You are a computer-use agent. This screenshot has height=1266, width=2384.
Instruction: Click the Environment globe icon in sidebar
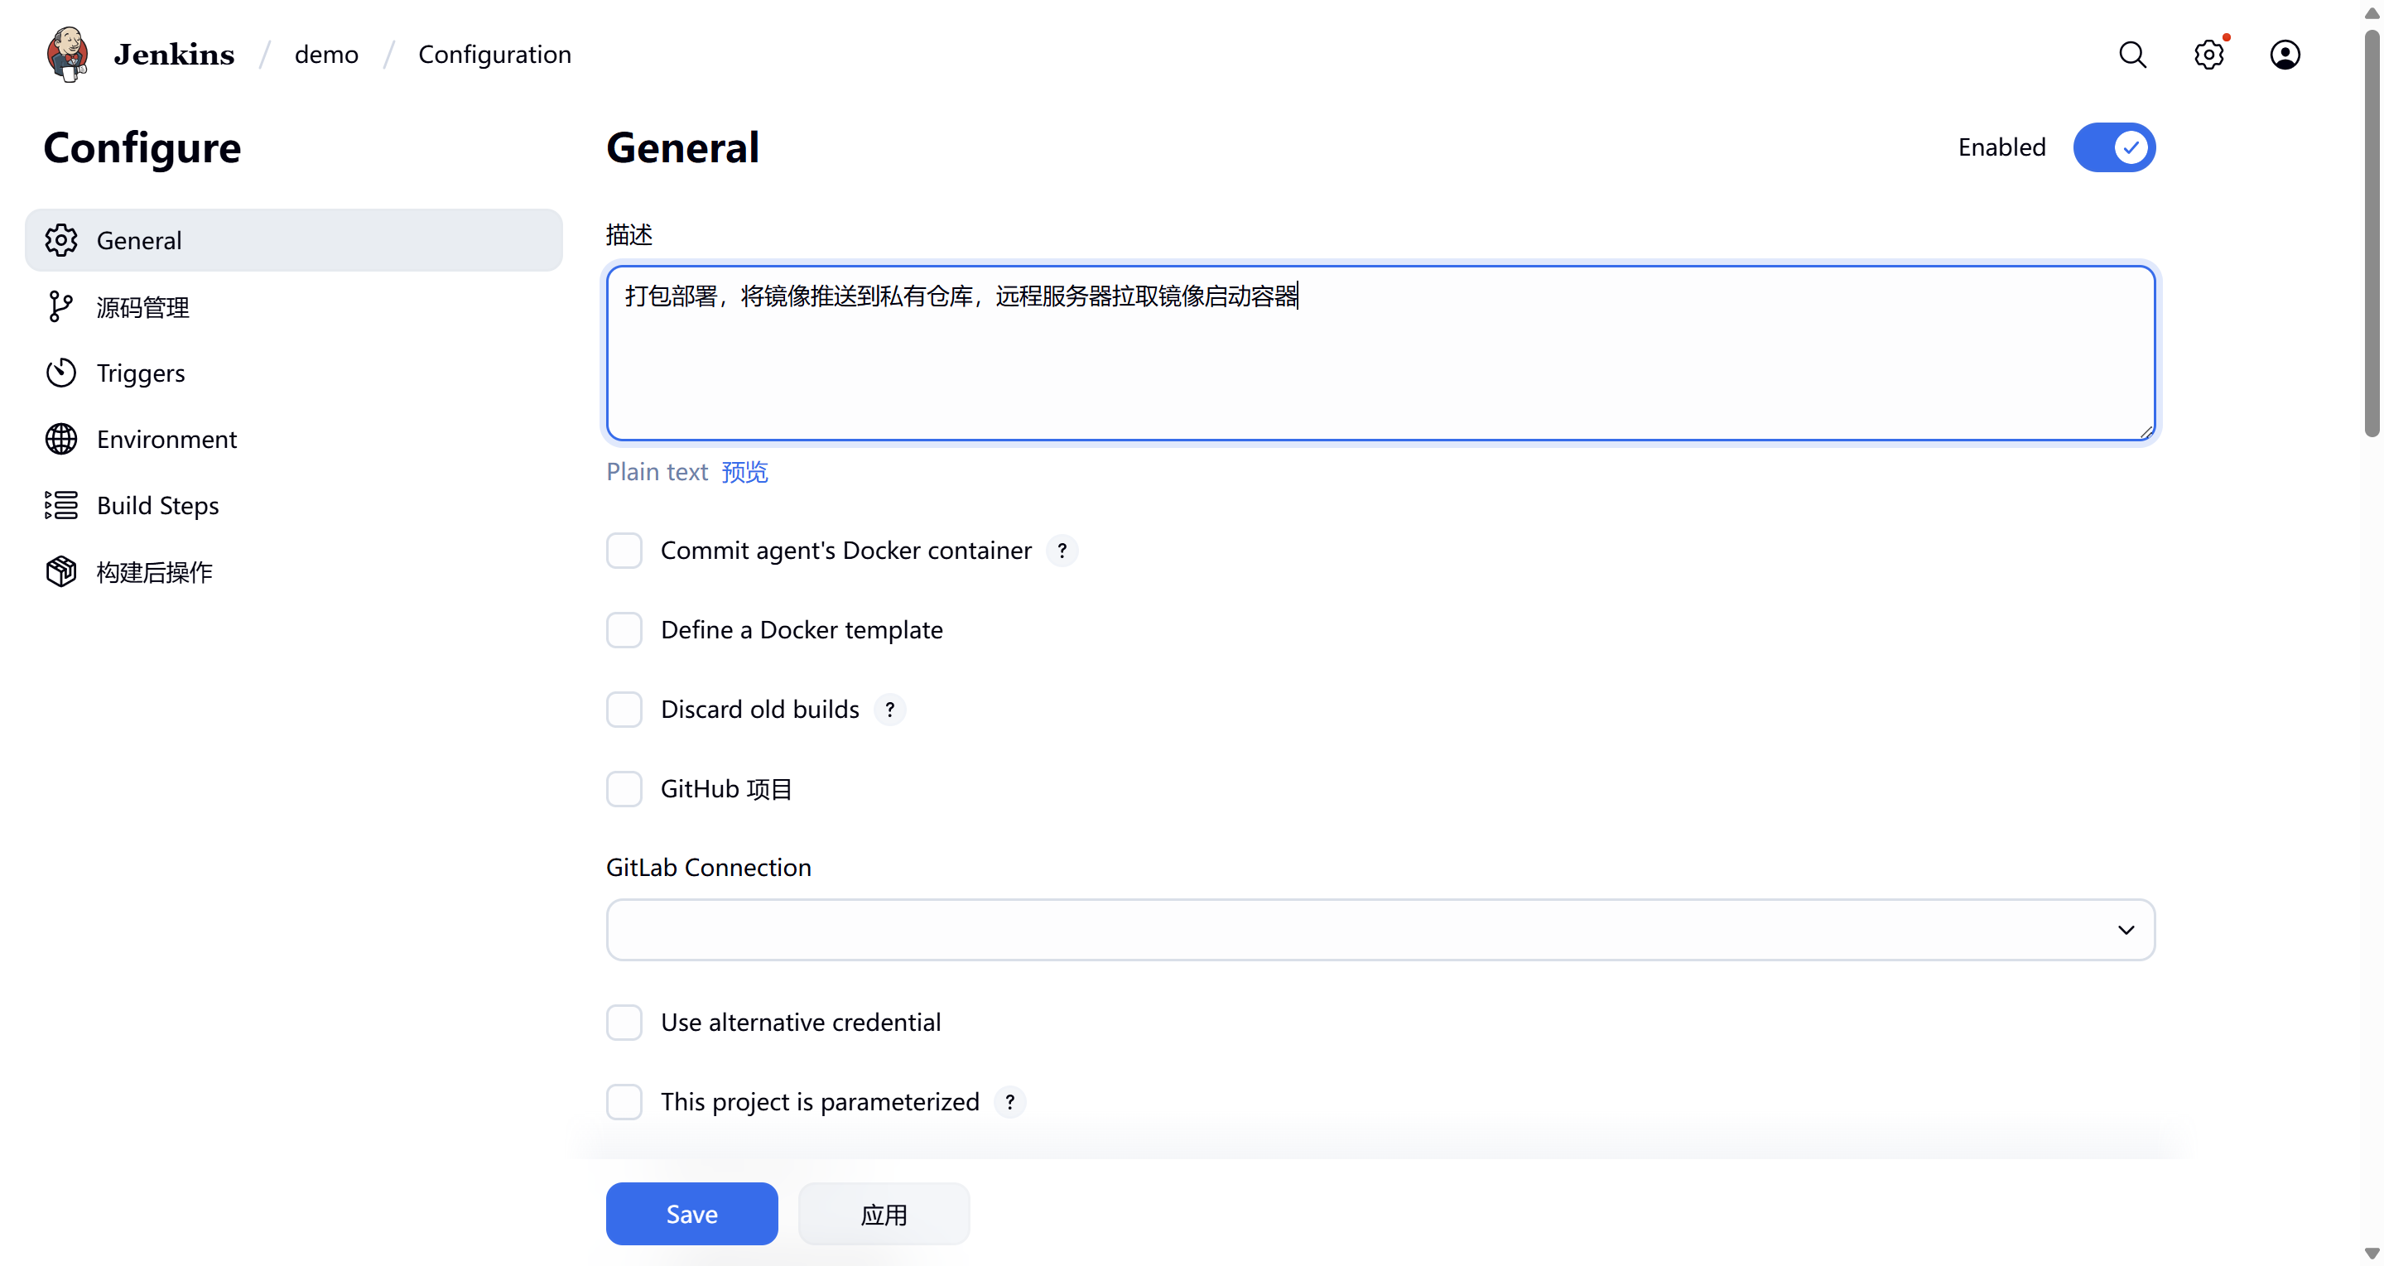click(x=61, y=440)
